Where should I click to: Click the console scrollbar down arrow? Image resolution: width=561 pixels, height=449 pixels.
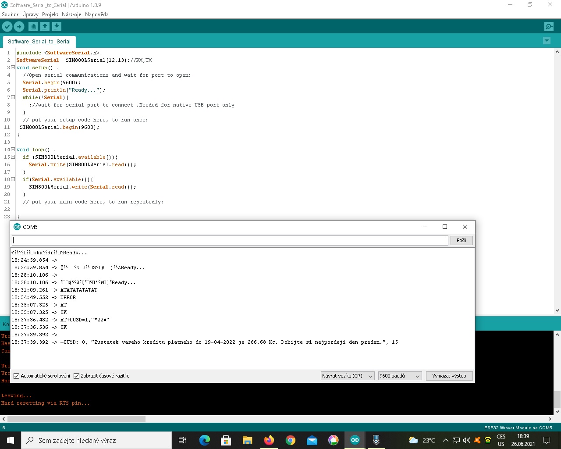coord(557,412)
